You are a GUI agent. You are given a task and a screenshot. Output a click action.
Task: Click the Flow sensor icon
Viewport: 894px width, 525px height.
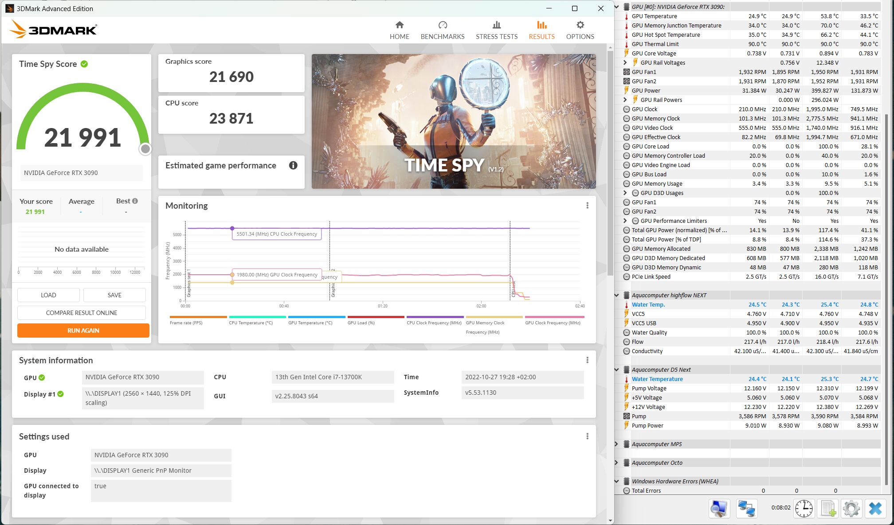click(626, 342)
